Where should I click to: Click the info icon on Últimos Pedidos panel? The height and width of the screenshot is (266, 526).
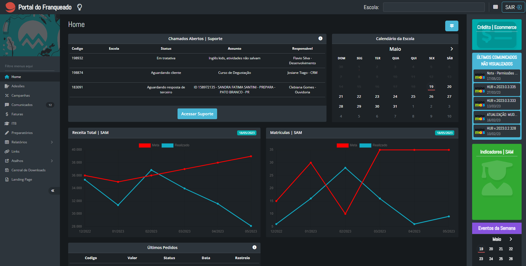(x=254, y=247)
